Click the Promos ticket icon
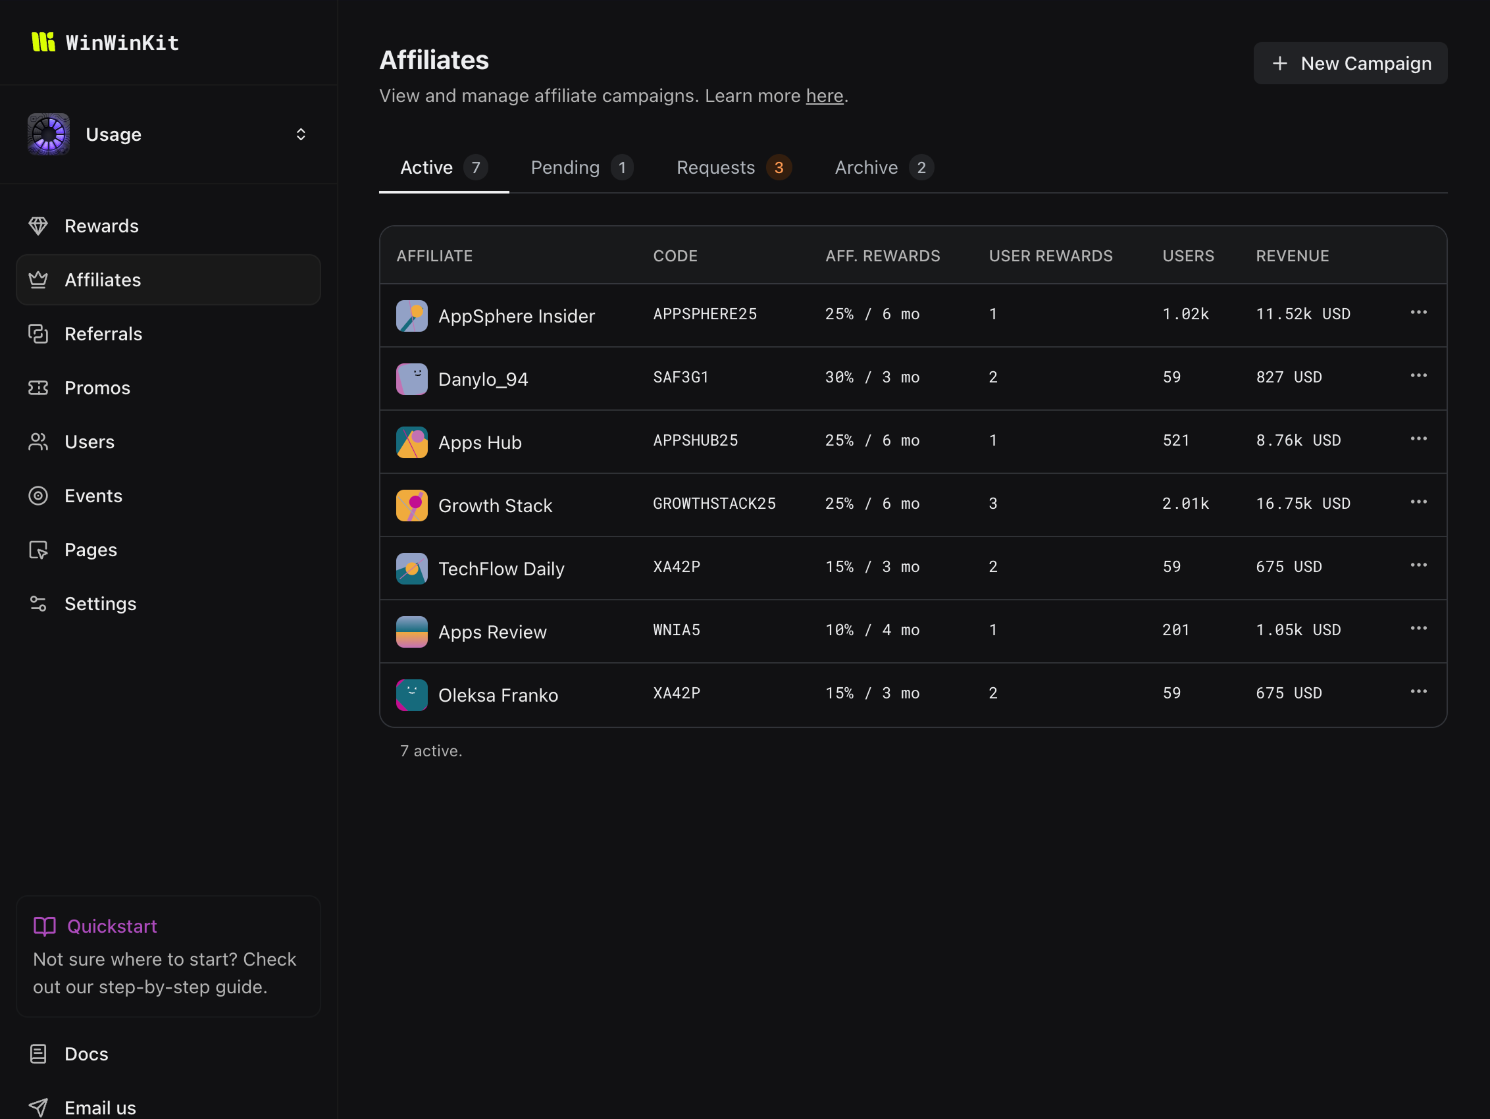Screen dimensions: 1490x1119 coord(39,388)
